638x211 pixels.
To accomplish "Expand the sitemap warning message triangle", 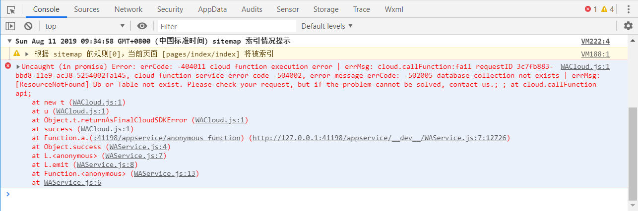I will [x=27, y=54].
